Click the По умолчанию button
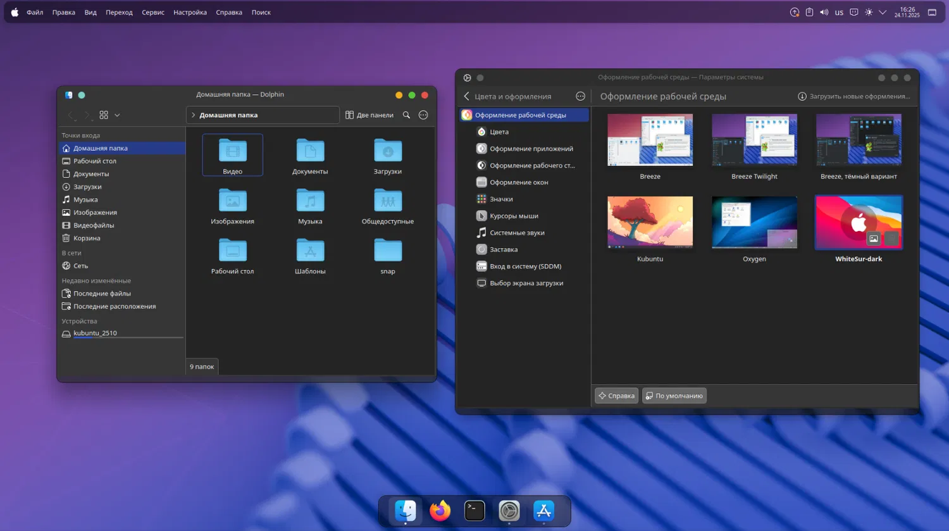The height and width of the screenshot is (531, 949). [x=674, y=396]
